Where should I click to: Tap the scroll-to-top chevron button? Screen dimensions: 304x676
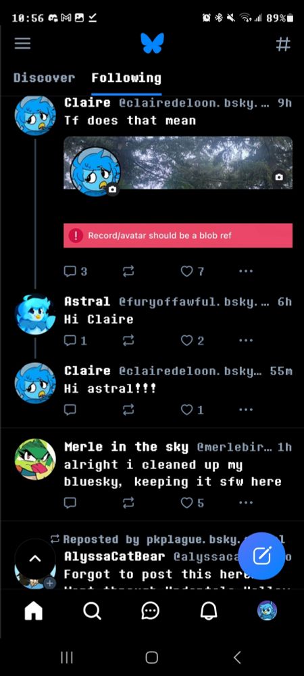tap(35, 559)
